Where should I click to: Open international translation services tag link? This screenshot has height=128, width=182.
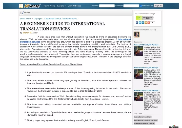pos(146,120)
